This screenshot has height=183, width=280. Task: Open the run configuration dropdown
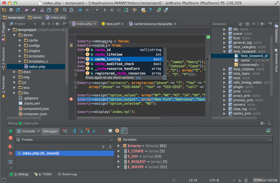(x=97, y=10)
